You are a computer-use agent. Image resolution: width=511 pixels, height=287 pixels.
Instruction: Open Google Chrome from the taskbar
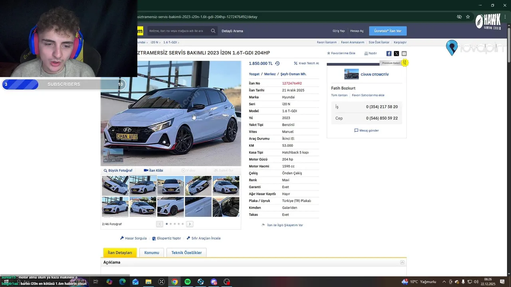174,282
